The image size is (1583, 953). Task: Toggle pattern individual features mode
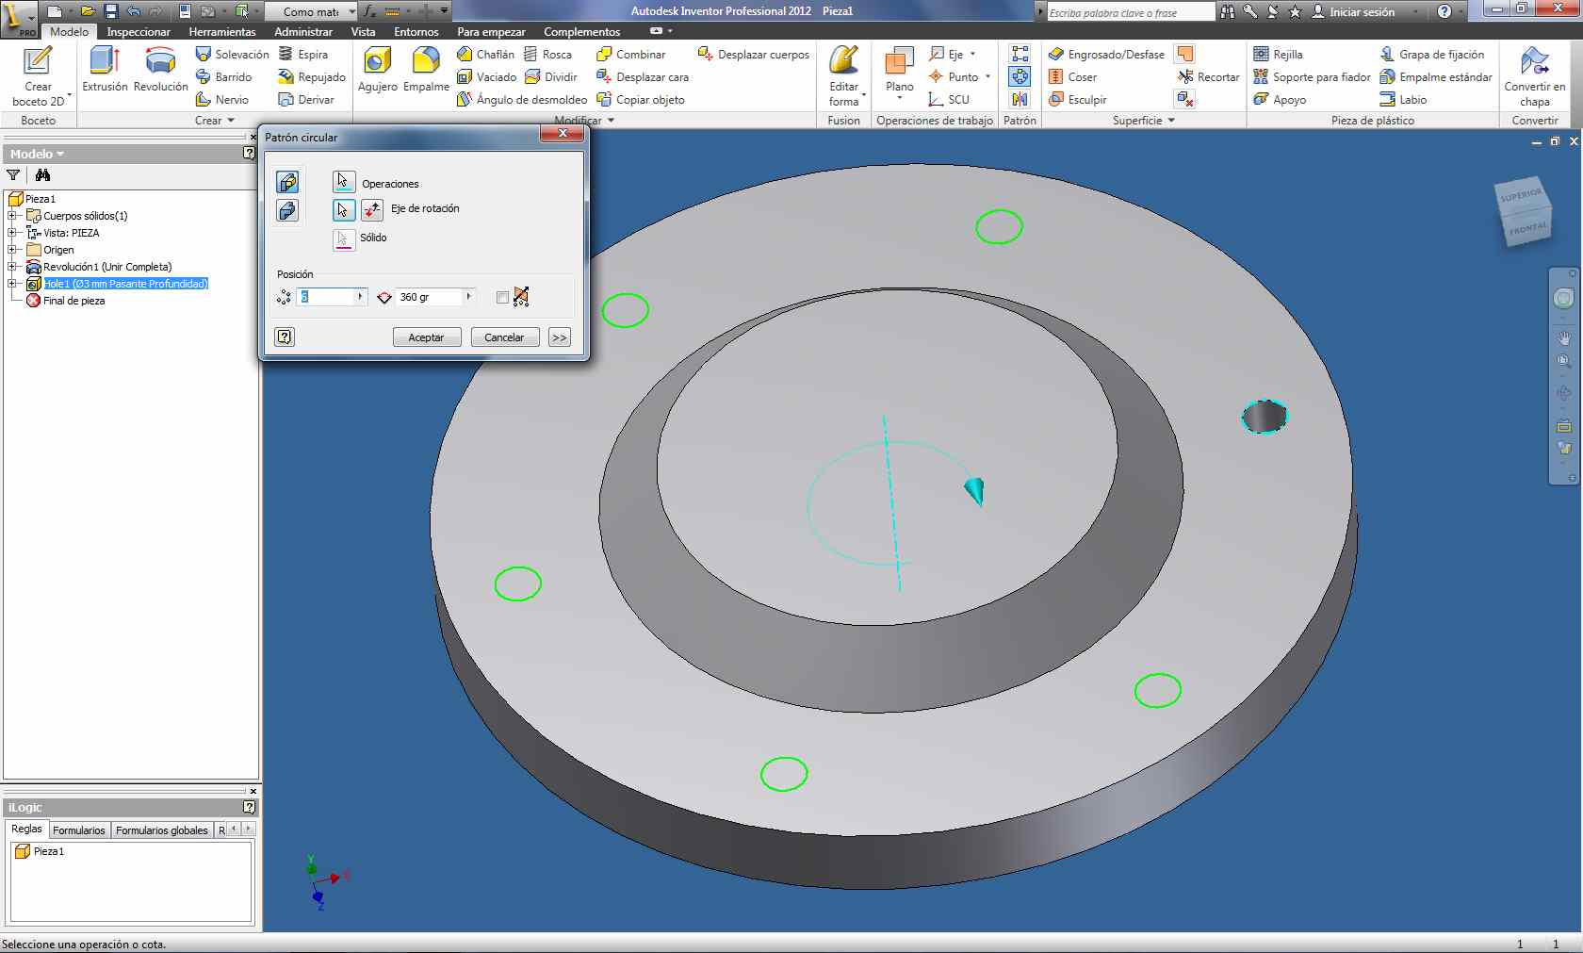(x=287, y=182)
